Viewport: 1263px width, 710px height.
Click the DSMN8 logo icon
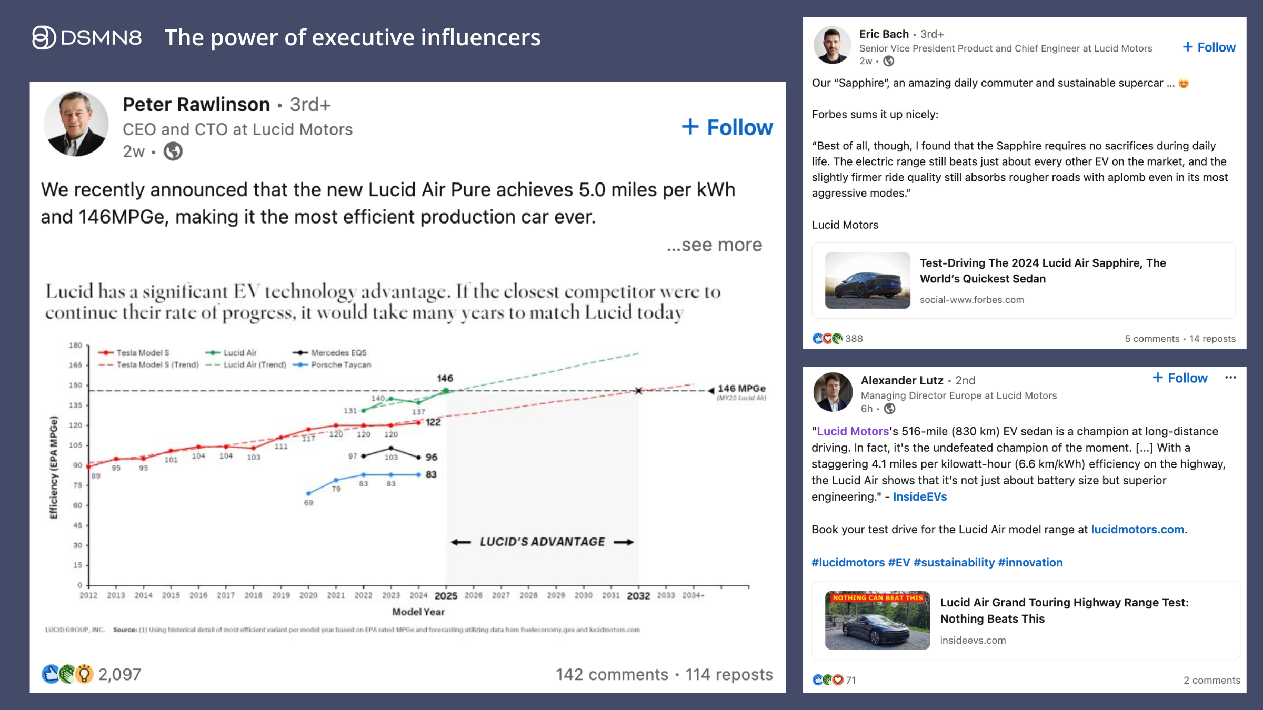pyautogui.click(x=44, y=37)
